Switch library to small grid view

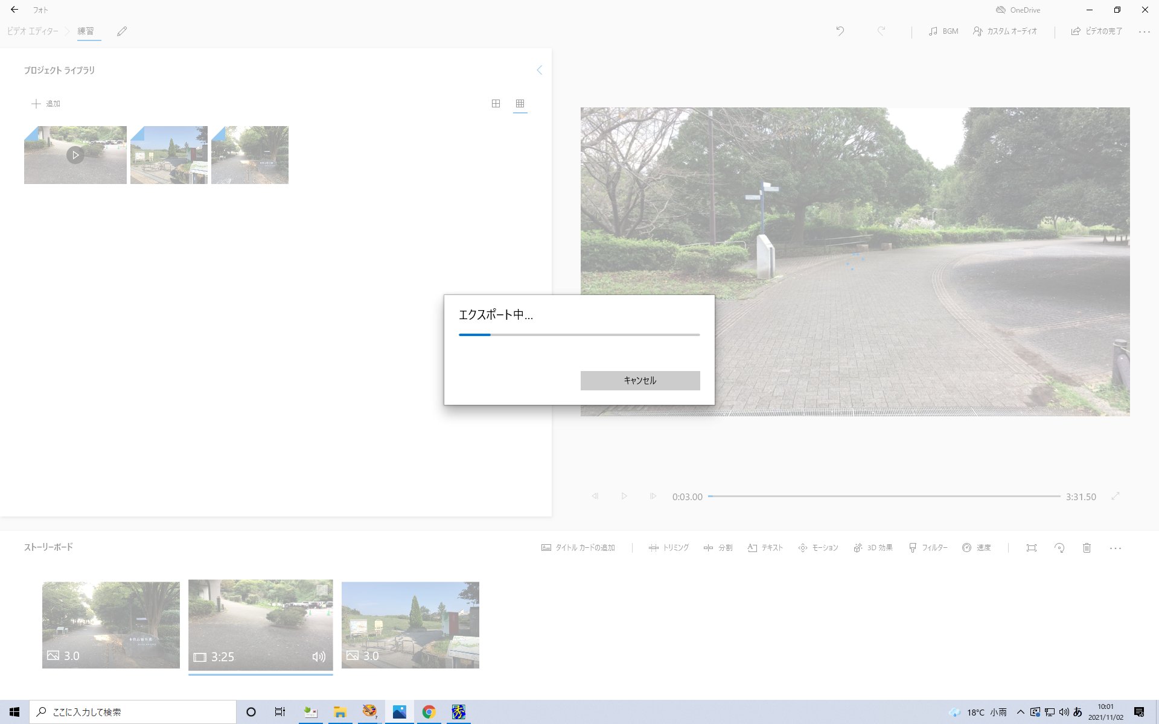tap(520, 104)
